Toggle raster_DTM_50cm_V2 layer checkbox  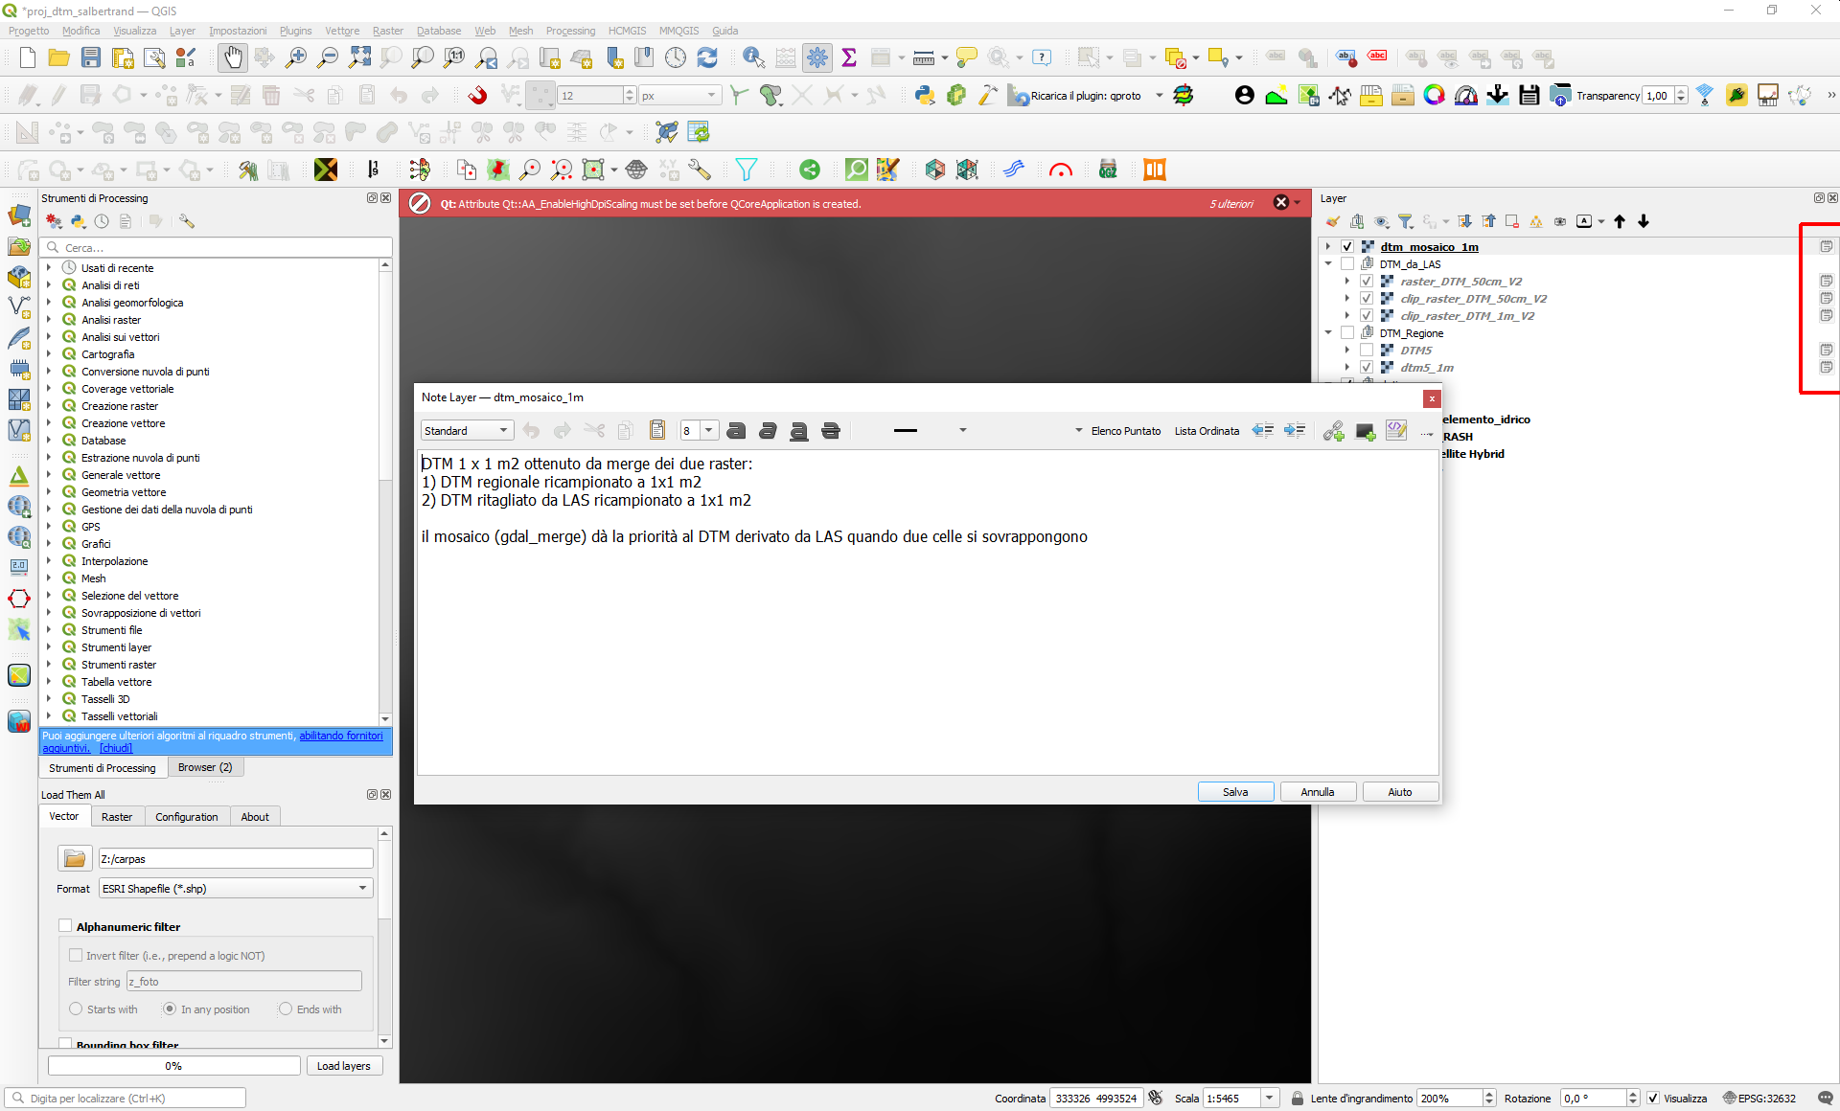[x=1367, y=281]
